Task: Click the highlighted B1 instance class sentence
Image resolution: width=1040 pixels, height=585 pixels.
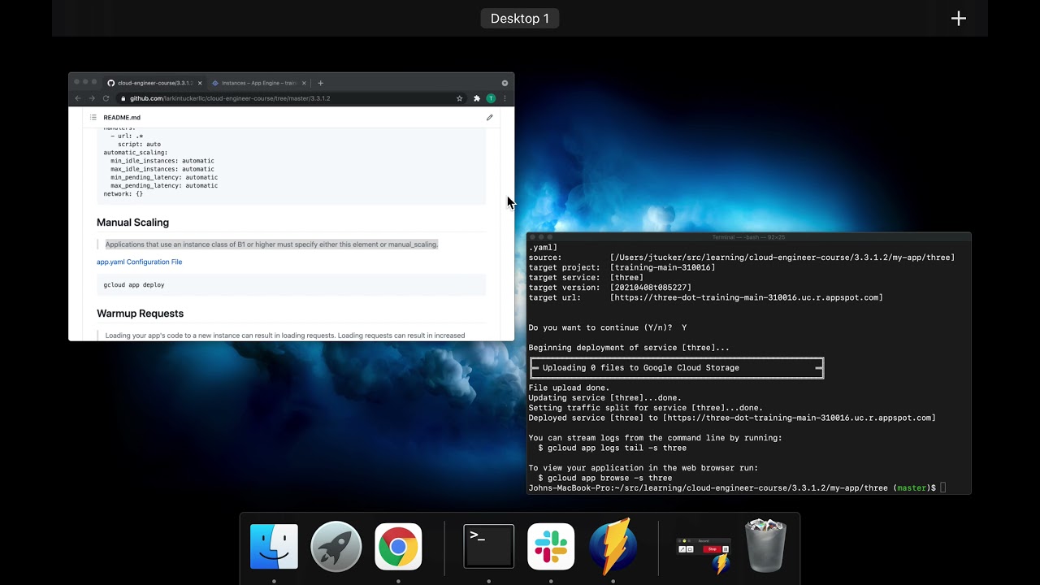Action: pos(271,245)
